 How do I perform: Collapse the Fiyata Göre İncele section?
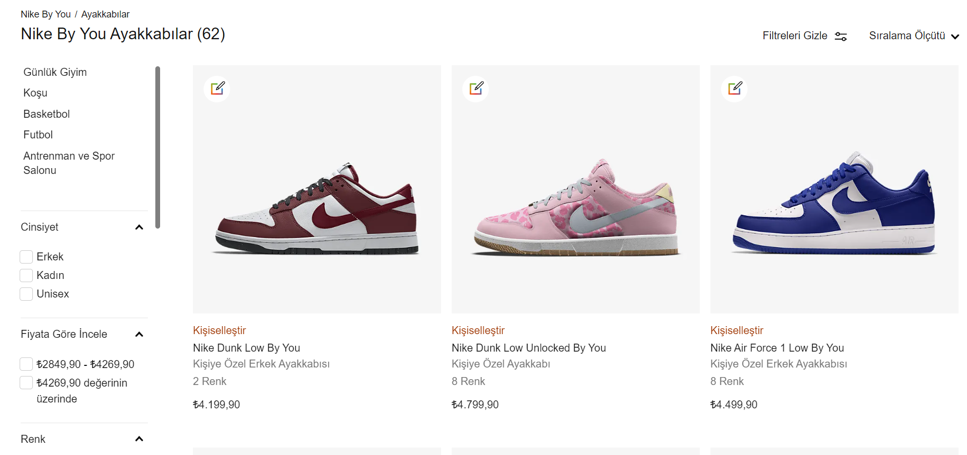[139, 334]
